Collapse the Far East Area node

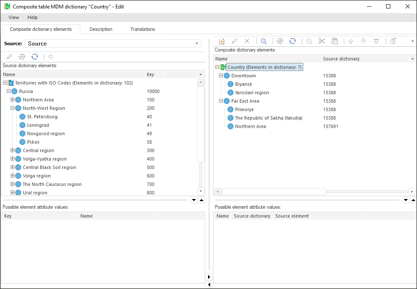click(x=221, y=101)
